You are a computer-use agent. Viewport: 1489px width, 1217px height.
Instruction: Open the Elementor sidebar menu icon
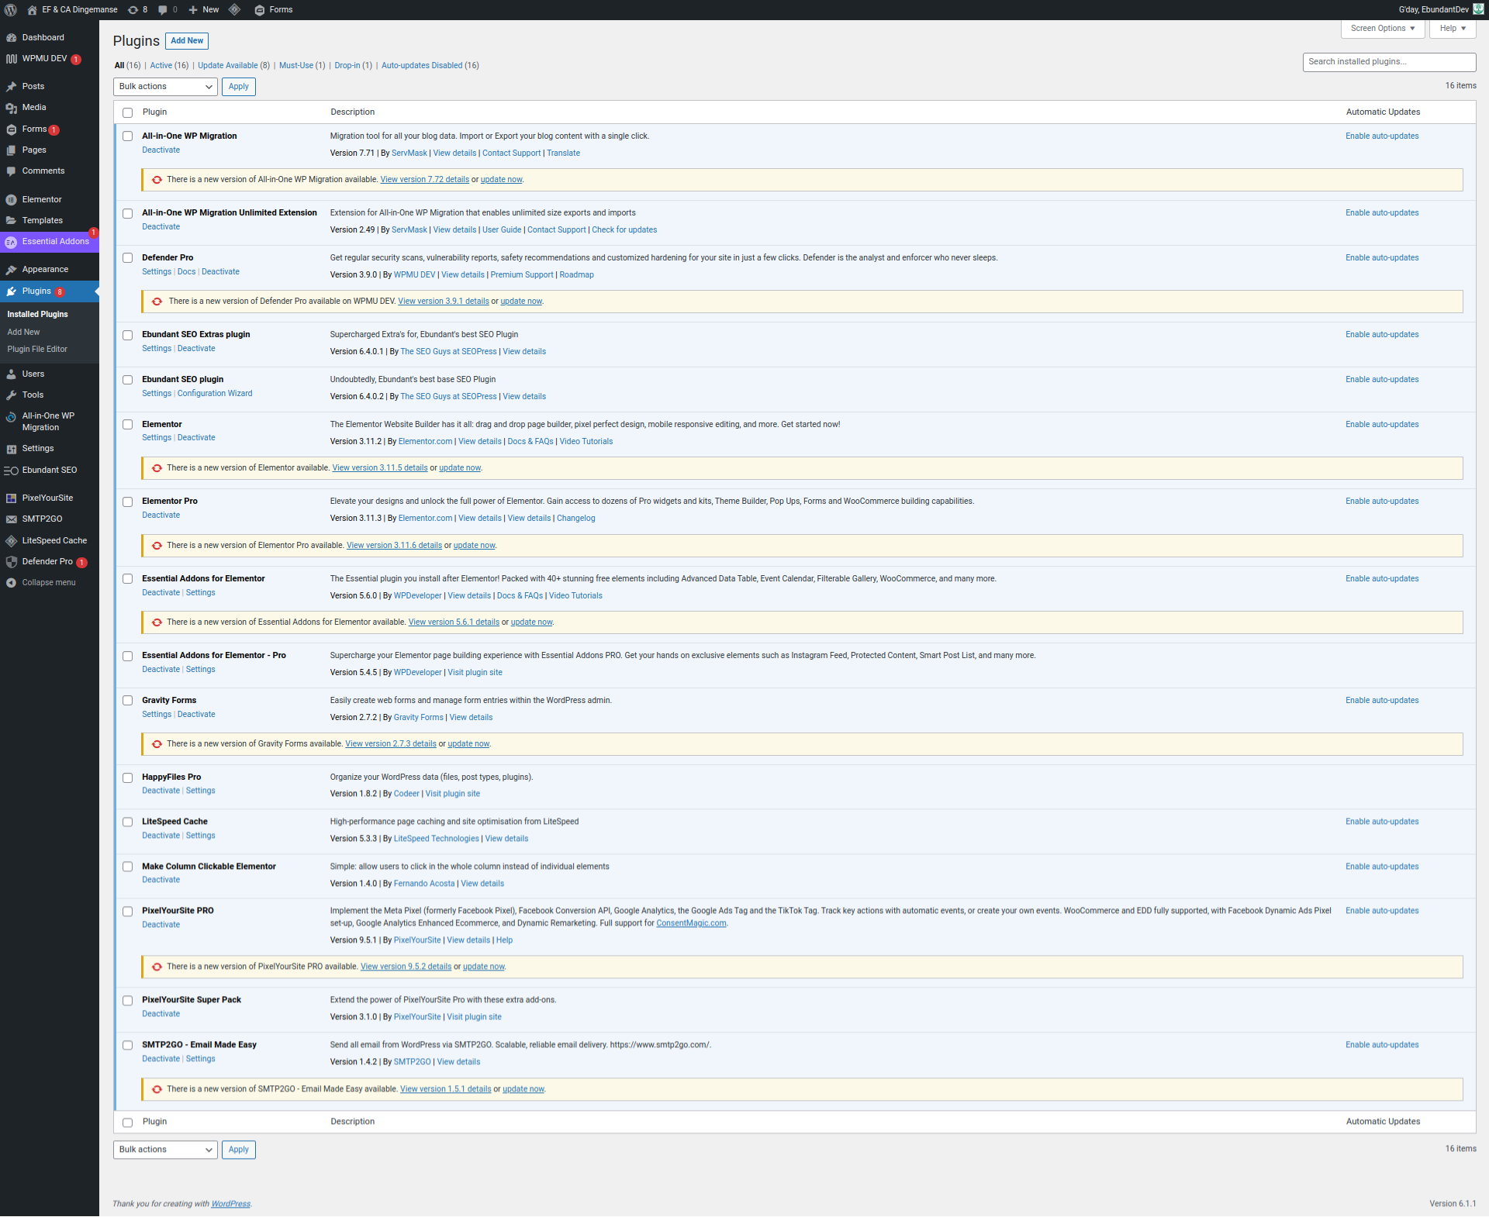(11, 199)
